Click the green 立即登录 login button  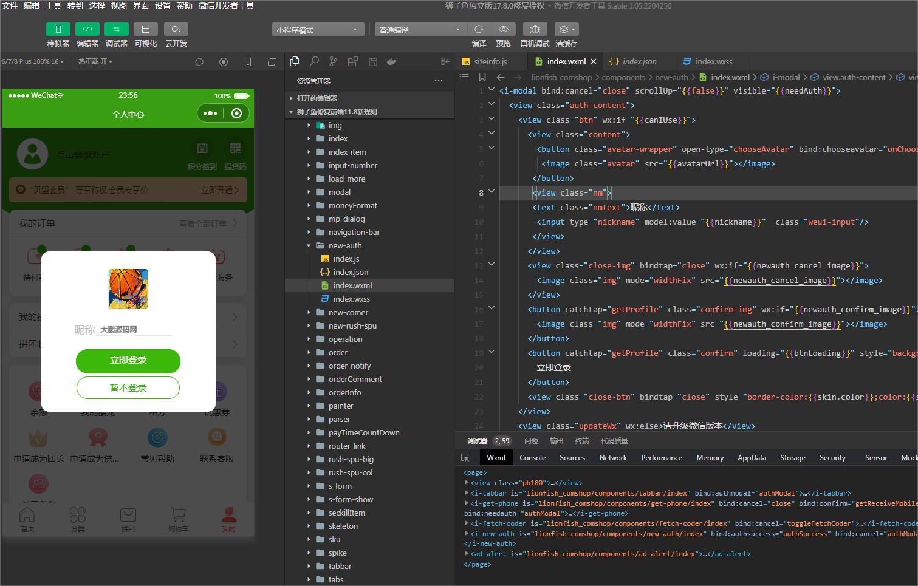tap(128, 360)
